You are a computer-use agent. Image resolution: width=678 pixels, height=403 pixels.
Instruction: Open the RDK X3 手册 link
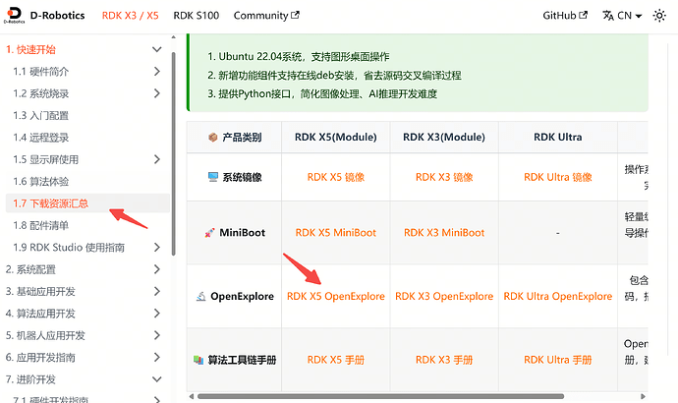click(444, 360)
